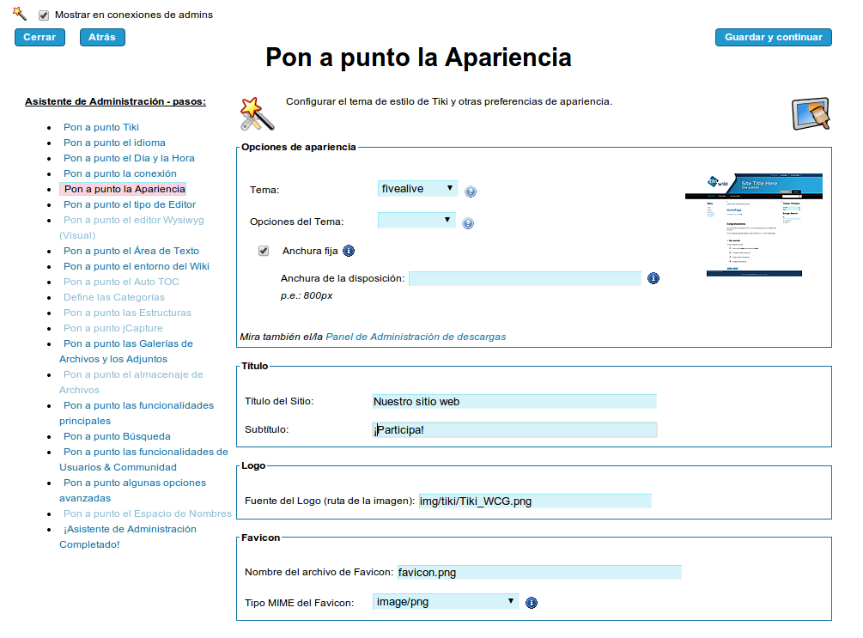Screen dimensions: 863x638
Task: Click the Cerrar button
Action: (x=40, y=37)
